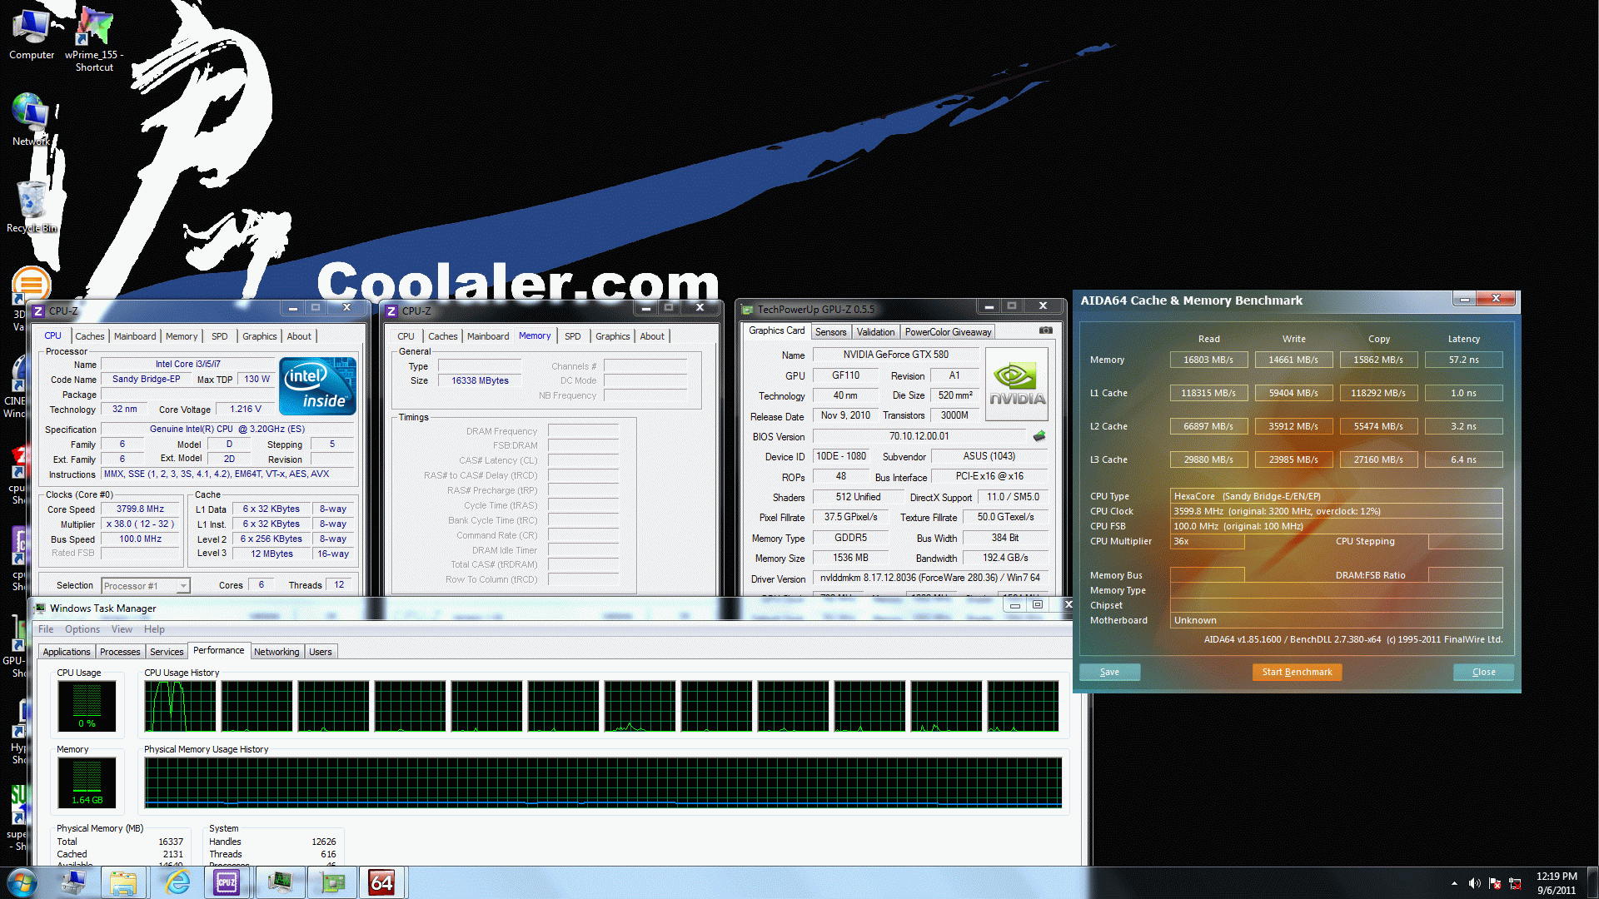Select the SPD tab in left CPU-Z

pyautogui.click(x=219, y=336)
